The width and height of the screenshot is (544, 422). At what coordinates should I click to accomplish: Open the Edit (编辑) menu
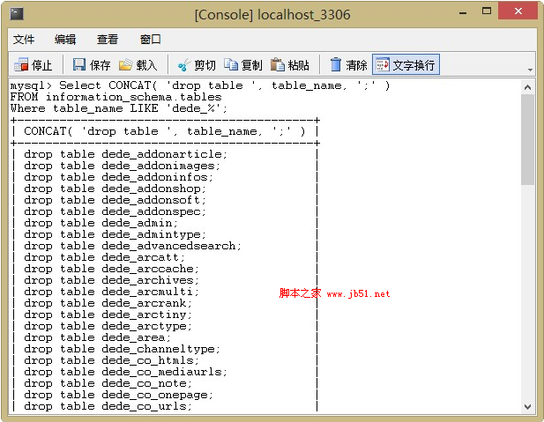click(x=65, y=40)
